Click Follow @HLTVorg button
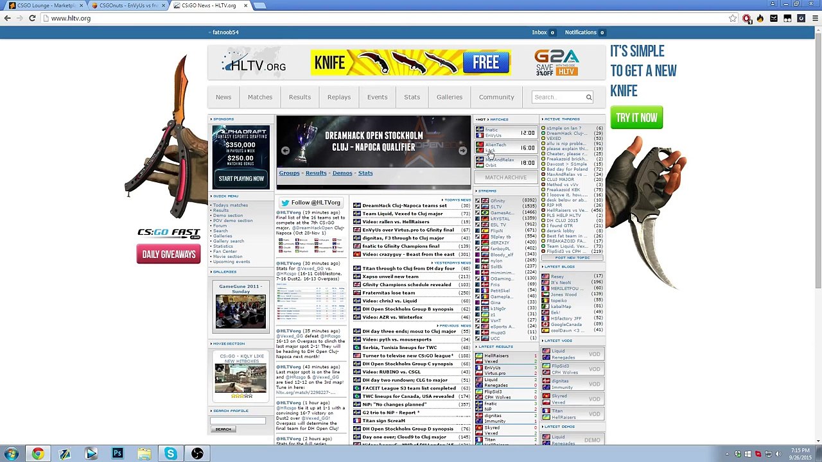Screen dimensions: 822x462 point(311,203)
